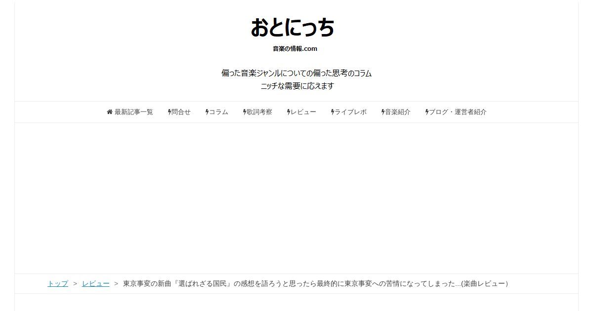The height and width of the screenshot is (311, 593).
Task: Click the lightning icon beside ライブレポ
Action: pos(333,112)
